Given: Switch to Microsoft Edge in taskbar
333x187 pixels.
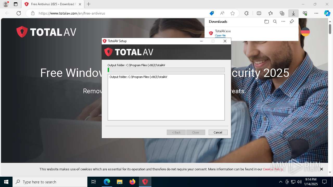Looking at the screenshot, I should (x=107, y=182).
